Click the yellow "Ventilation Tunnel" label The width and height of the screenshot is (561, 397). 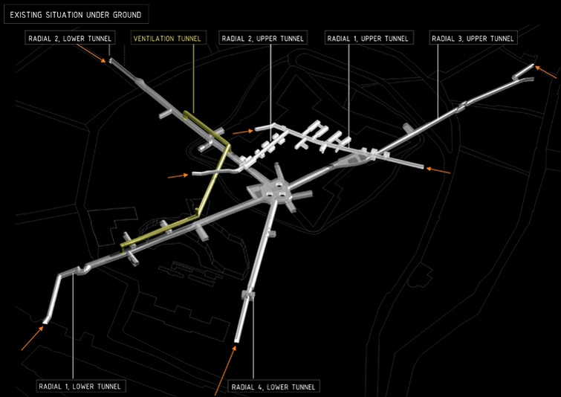click(x=167, y=38)
